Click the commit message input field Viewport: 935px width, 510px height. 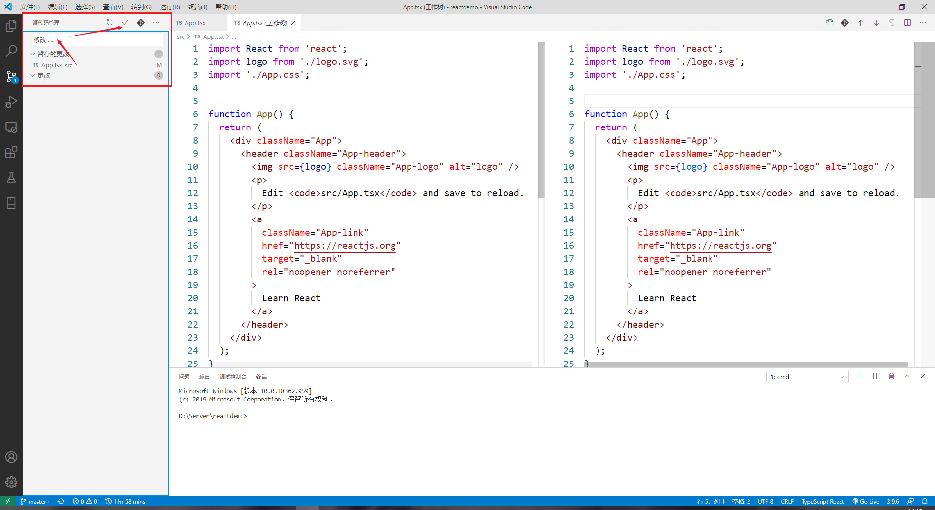(x=97, y=40)
